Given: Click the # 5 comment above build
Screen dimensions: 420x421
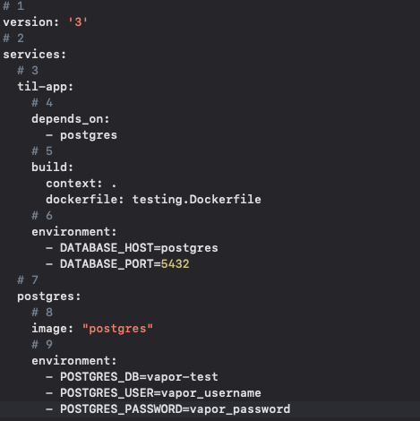Looking at the screenshot, I should click(42, 151).
